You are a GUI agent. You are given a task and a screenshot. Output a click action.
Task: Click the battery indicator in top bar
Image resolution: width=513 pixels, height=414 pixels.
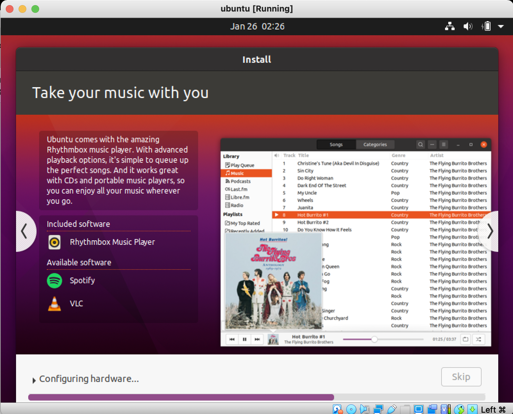(486, 26)
